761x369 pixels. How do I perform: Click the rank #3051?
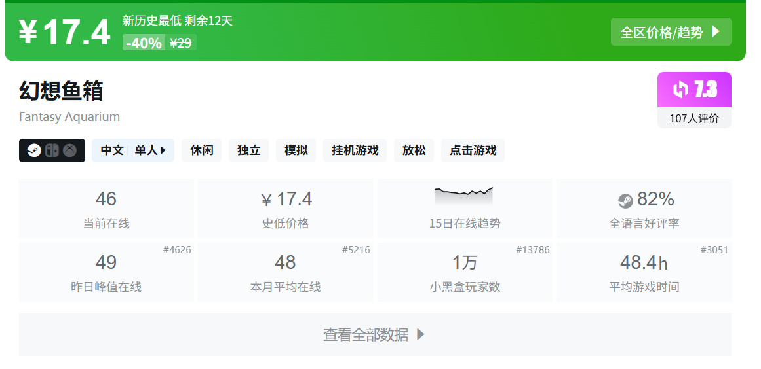[x=714, y=250]
